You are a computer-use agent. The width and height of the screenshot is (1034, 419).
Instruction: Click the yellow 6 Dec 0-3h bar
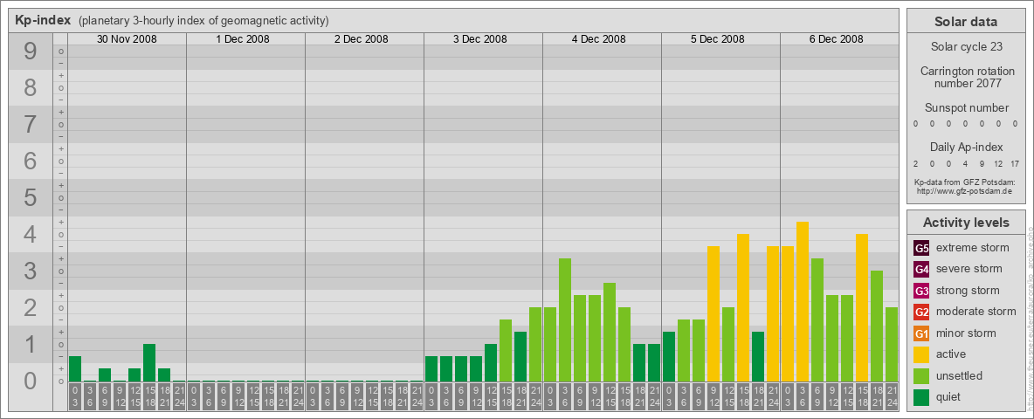tap(788, 313)
